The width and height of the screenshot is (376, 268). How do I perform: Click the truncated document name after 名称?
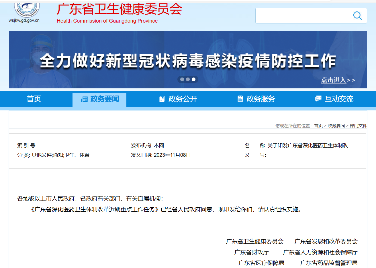[x=310, y=146]
